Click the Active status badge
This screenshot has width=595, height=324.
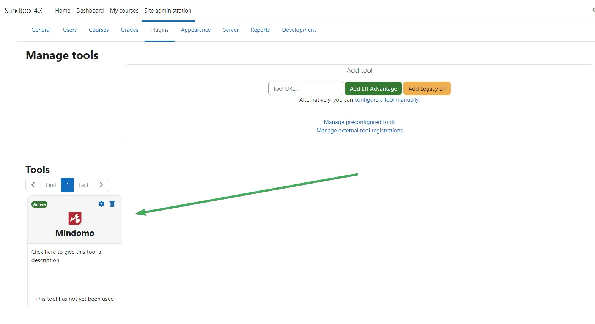click(x=39, y=204)
